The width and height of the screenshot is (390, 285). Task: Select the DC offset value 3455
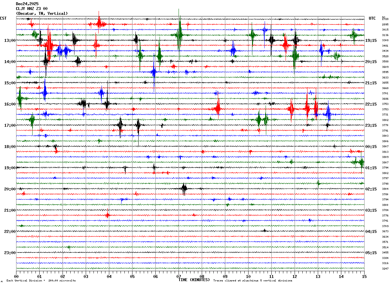(385, 253)
